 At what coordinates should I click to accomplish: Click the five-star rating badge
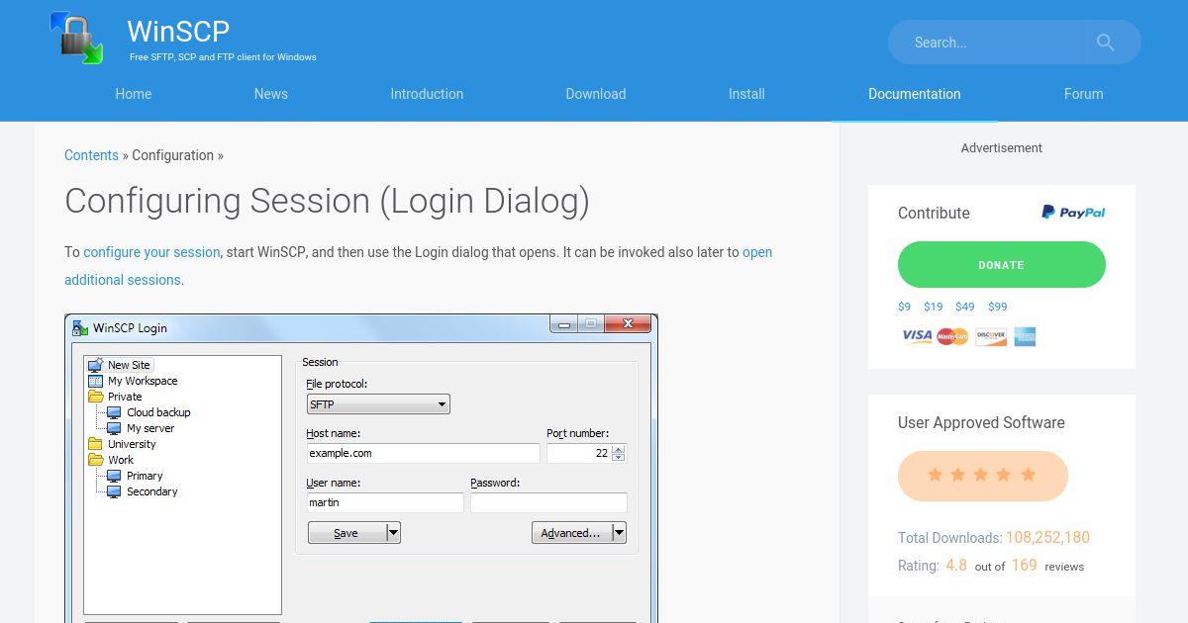(x=982, y=476)
